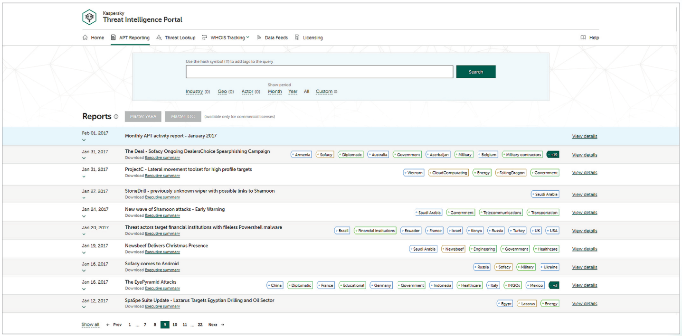Image resolution: width=682 pixels, height=336 pixels.
Task: View details for Newsbeef Delivers Christmas Presence
Action: [x=585, y=249]
